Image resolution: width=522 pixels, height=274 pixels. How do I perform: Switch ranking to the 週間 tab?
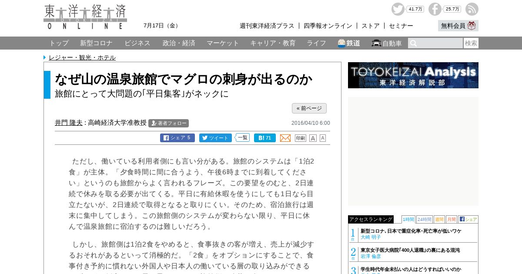coord(439,219)
